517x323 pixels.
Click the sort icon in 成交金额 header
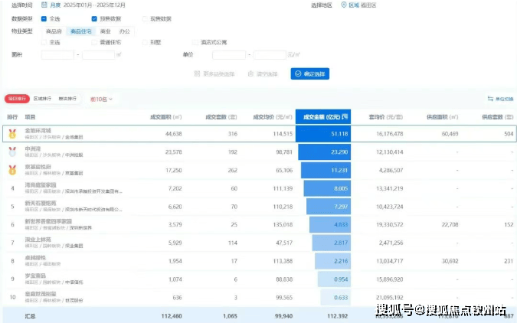point(345,116)
